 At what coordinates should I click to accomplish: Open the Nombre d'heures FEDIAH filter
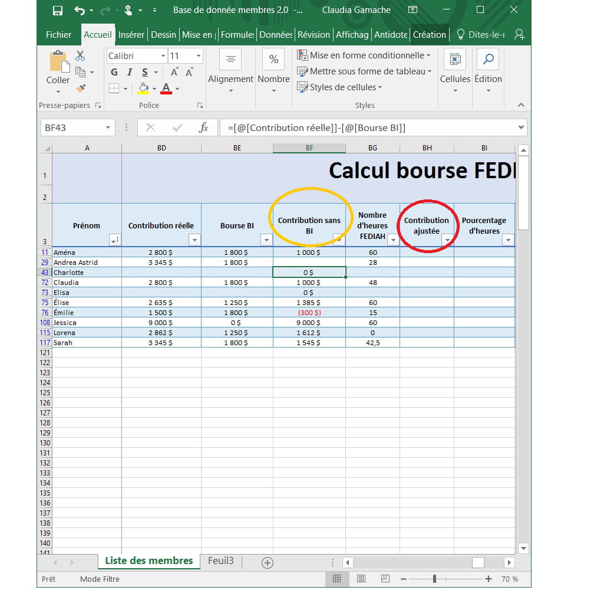click(393, 240)
